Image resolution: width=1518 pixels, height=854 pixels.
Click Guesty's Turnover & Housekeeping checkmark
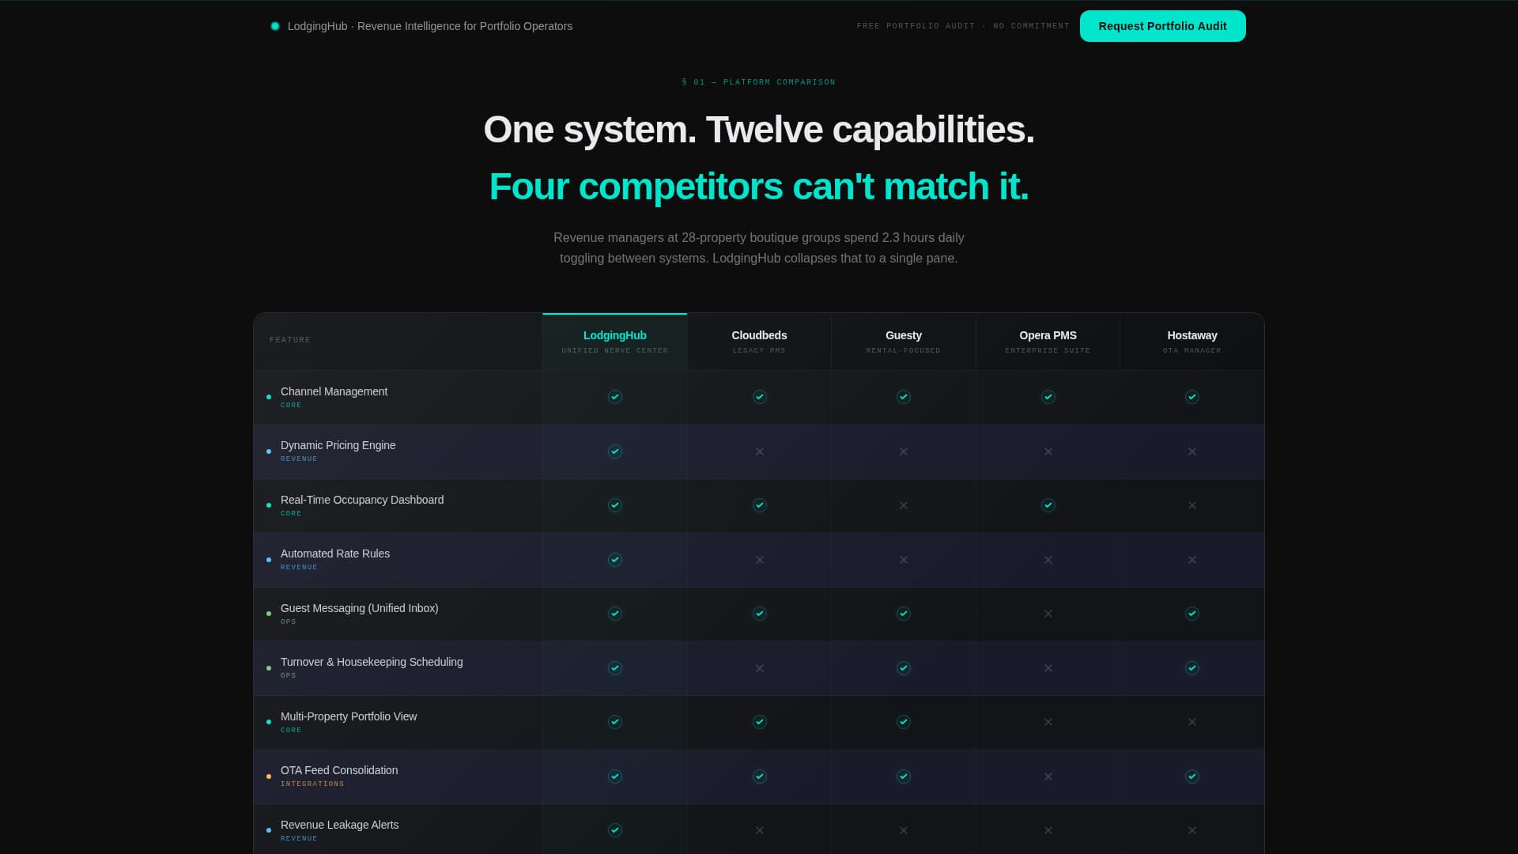coord(904,668)
